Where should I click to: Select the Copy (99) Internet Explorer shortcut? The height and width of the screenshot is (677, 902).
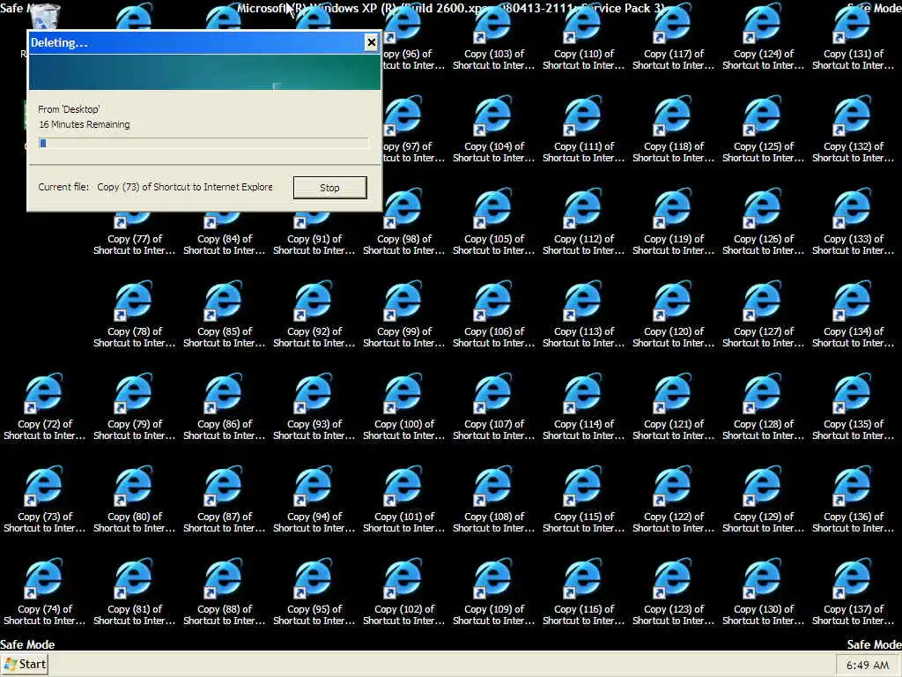pyautogui.click(x=403, y=315)
